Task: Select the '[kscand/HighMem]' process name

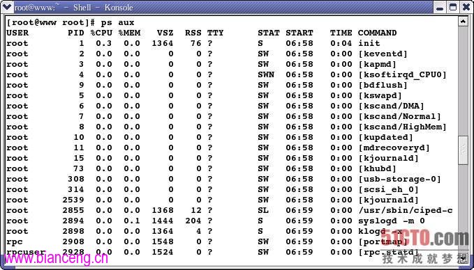Action: (402, 127)
